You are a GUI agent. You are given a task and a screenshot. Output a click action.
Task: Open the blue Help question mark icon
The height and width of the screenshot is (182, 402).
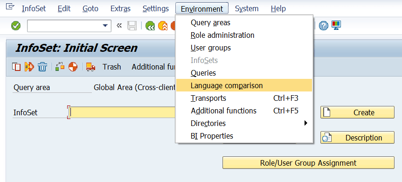click(x=324, y=26)
